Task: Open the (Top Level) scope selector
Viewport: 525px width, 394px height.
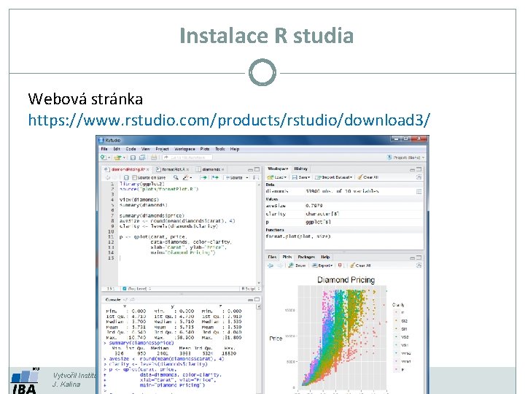Action: click(137, 288)
